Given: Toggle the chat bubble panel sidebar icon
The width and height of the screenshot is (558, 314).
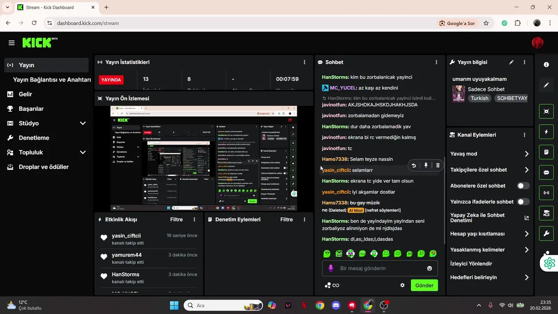Looking at the screenshot, I should [546, 172].
